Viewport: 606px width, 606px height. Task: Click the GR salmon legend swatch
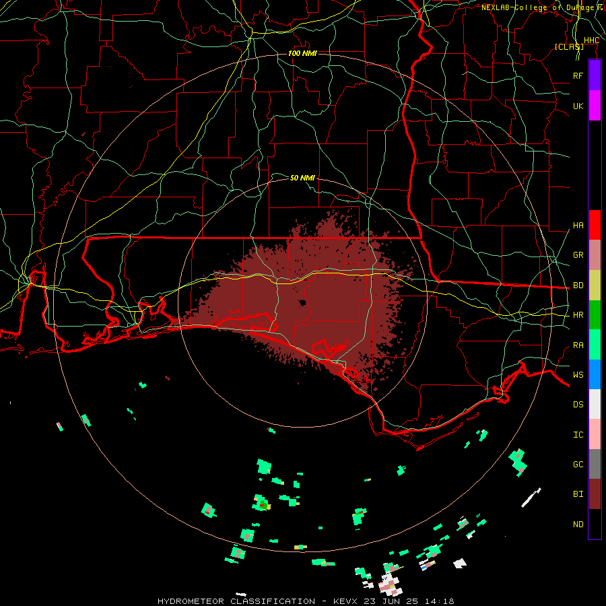(x=595, y=255)
